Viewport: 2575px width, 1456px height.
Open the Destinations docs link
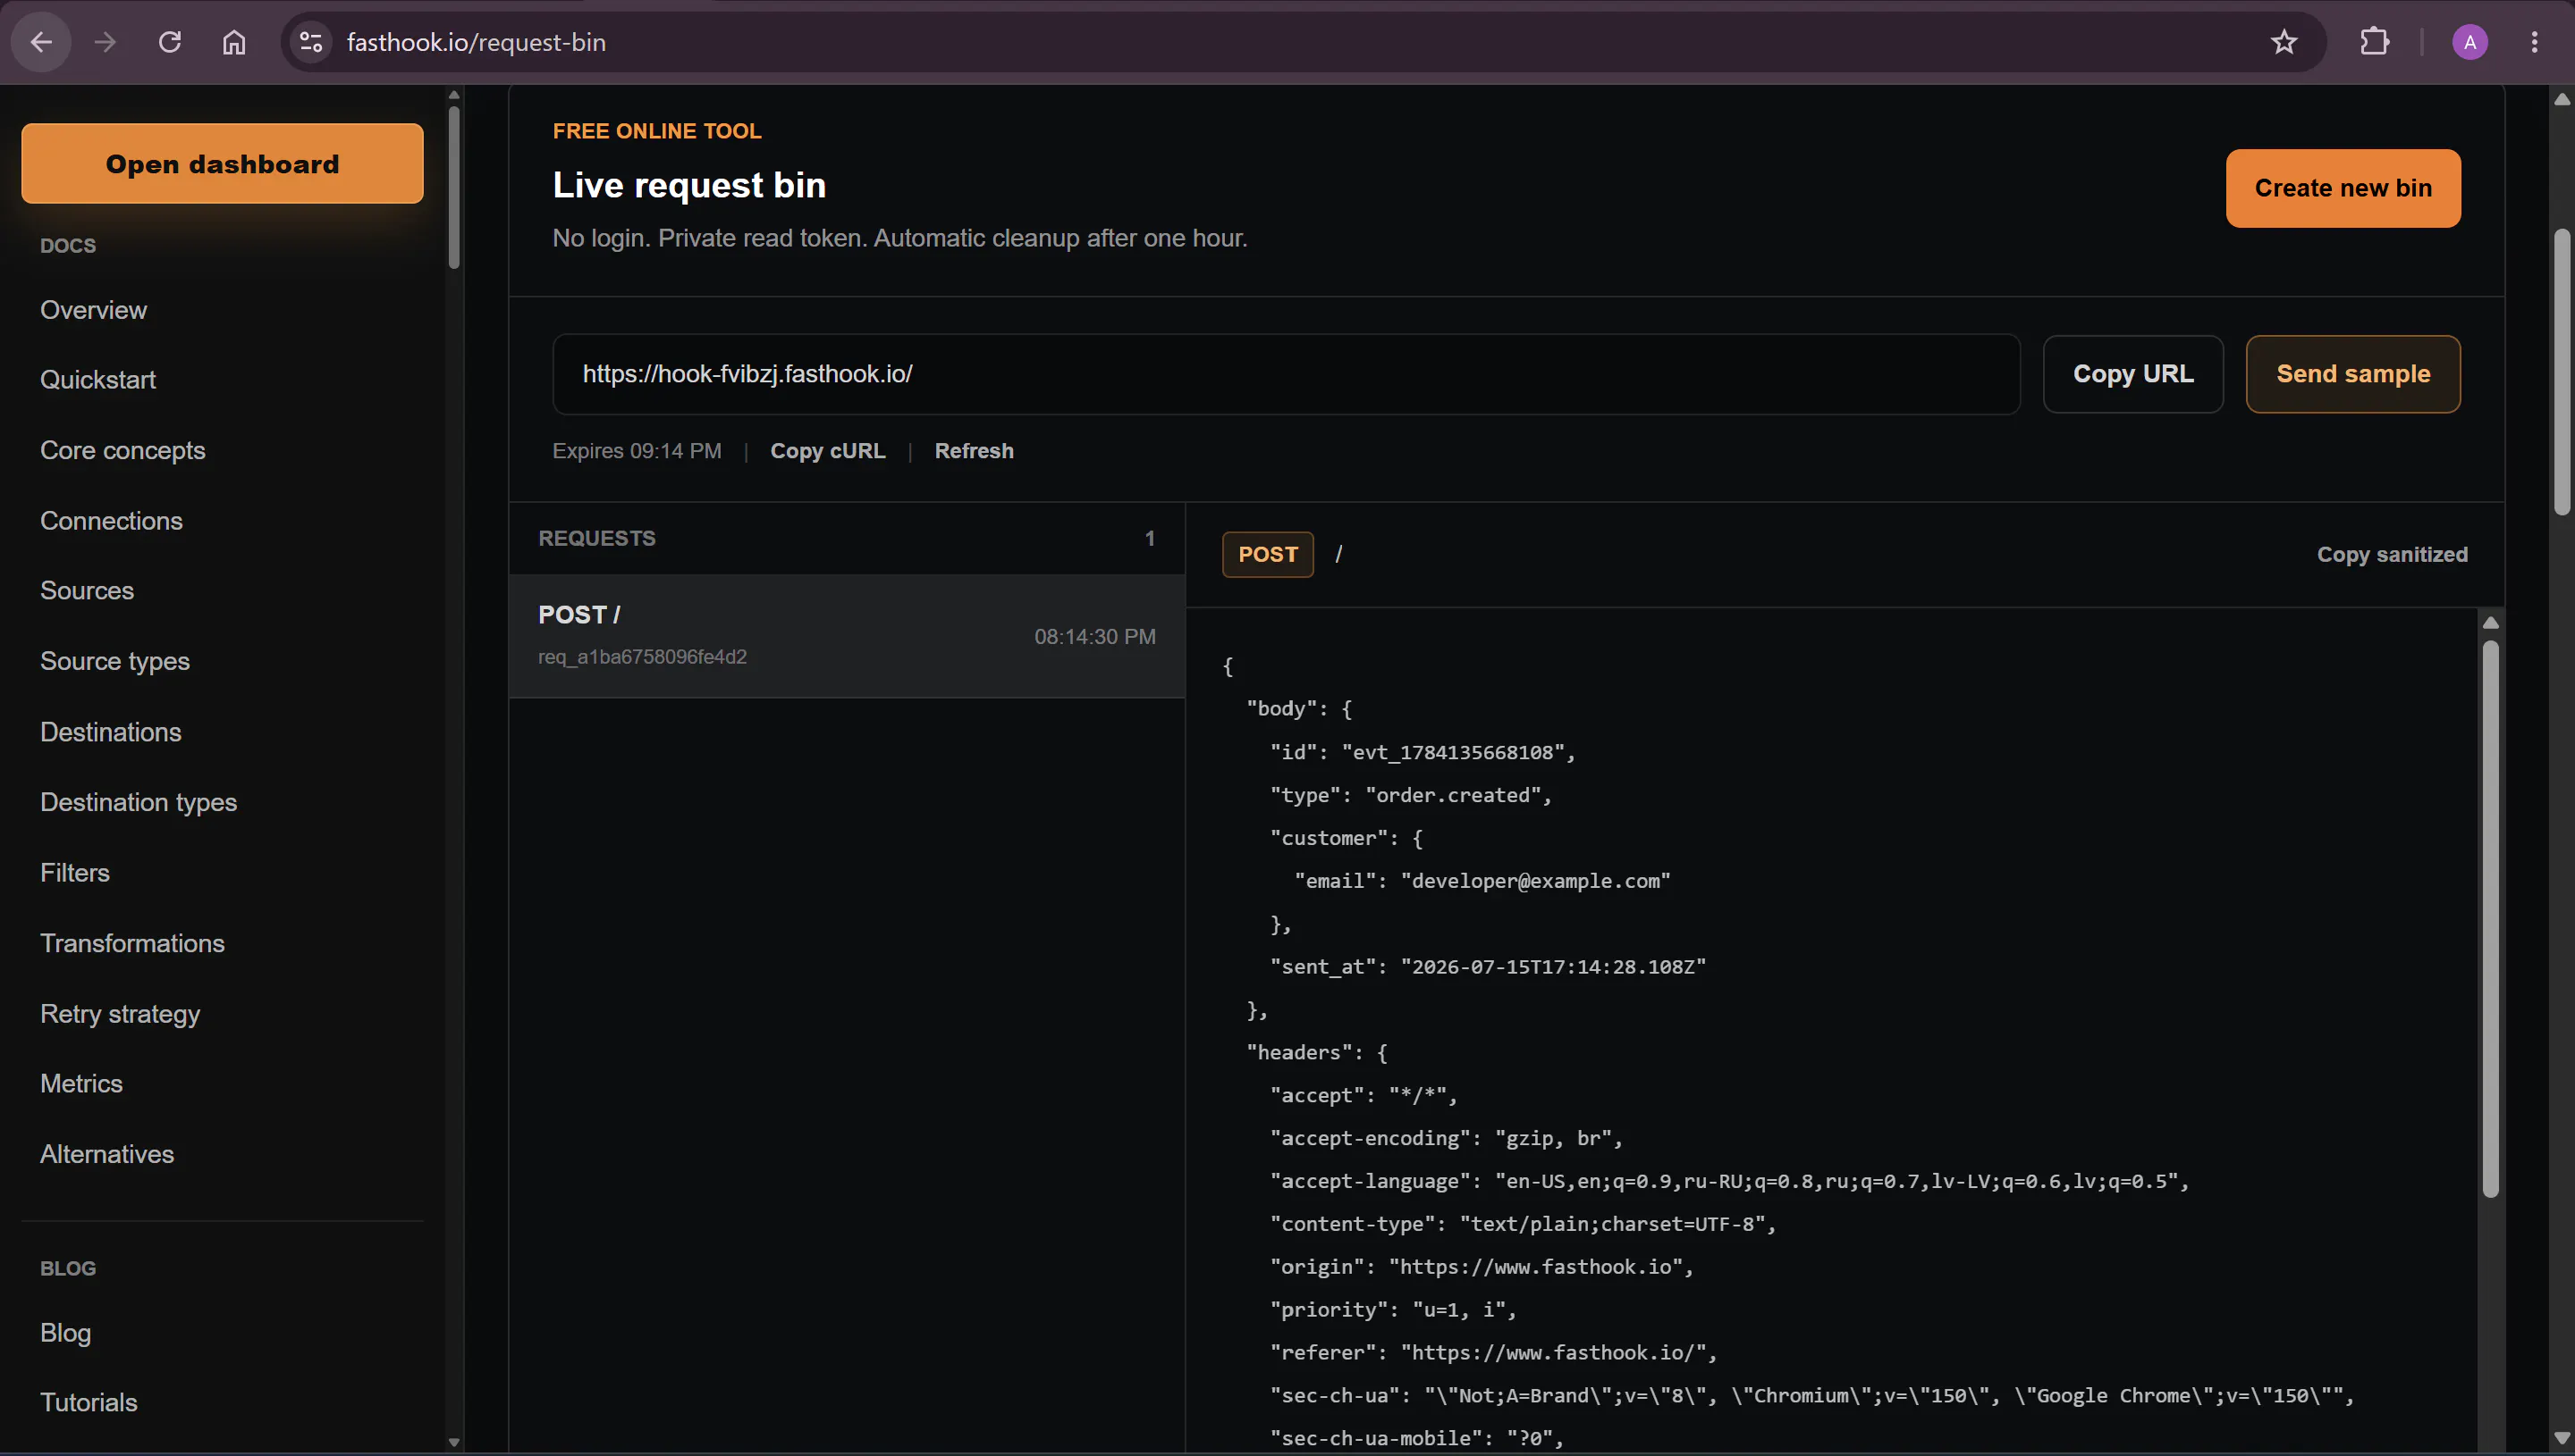[111, 732]
